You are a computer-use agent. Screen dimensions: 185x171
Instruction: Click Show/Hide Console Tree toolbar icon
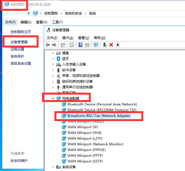coord(63,45)
